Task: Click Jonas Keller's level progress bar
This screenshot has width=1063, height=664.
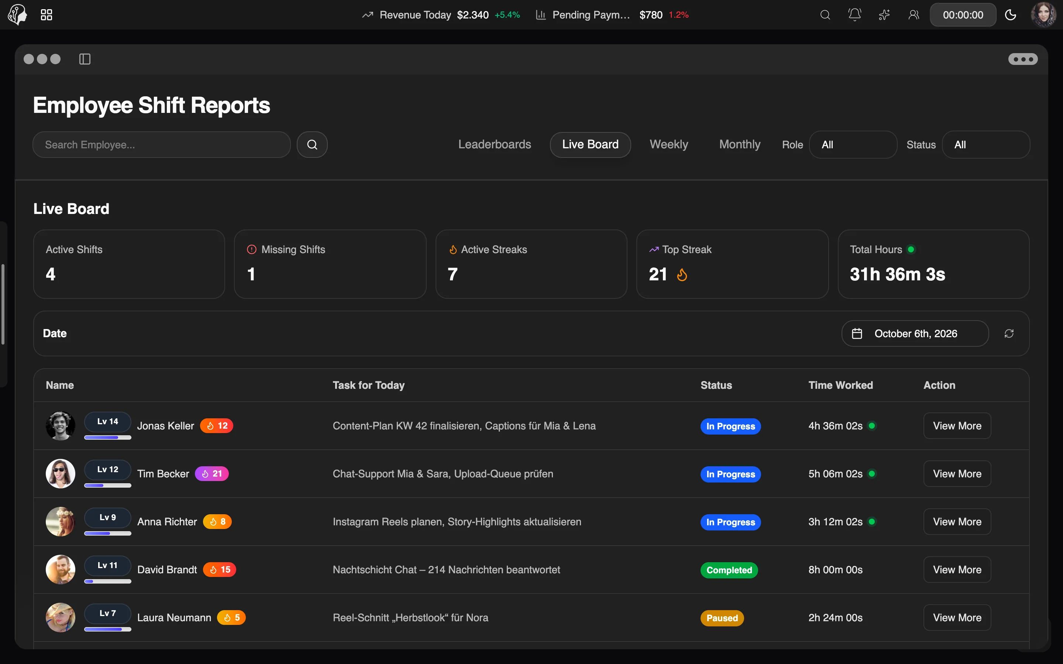Action: [x=108, y=438]
